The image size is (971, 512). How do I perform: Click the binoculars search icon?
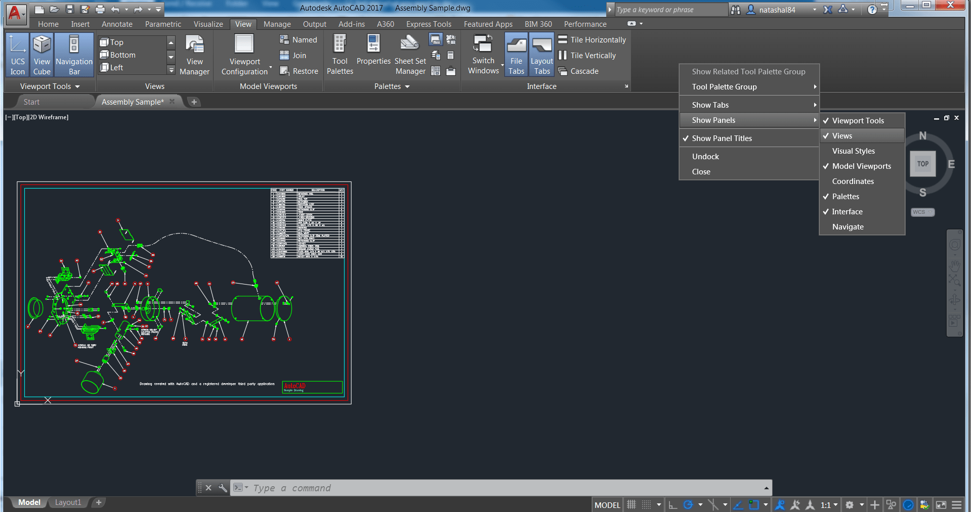(736, 10)
